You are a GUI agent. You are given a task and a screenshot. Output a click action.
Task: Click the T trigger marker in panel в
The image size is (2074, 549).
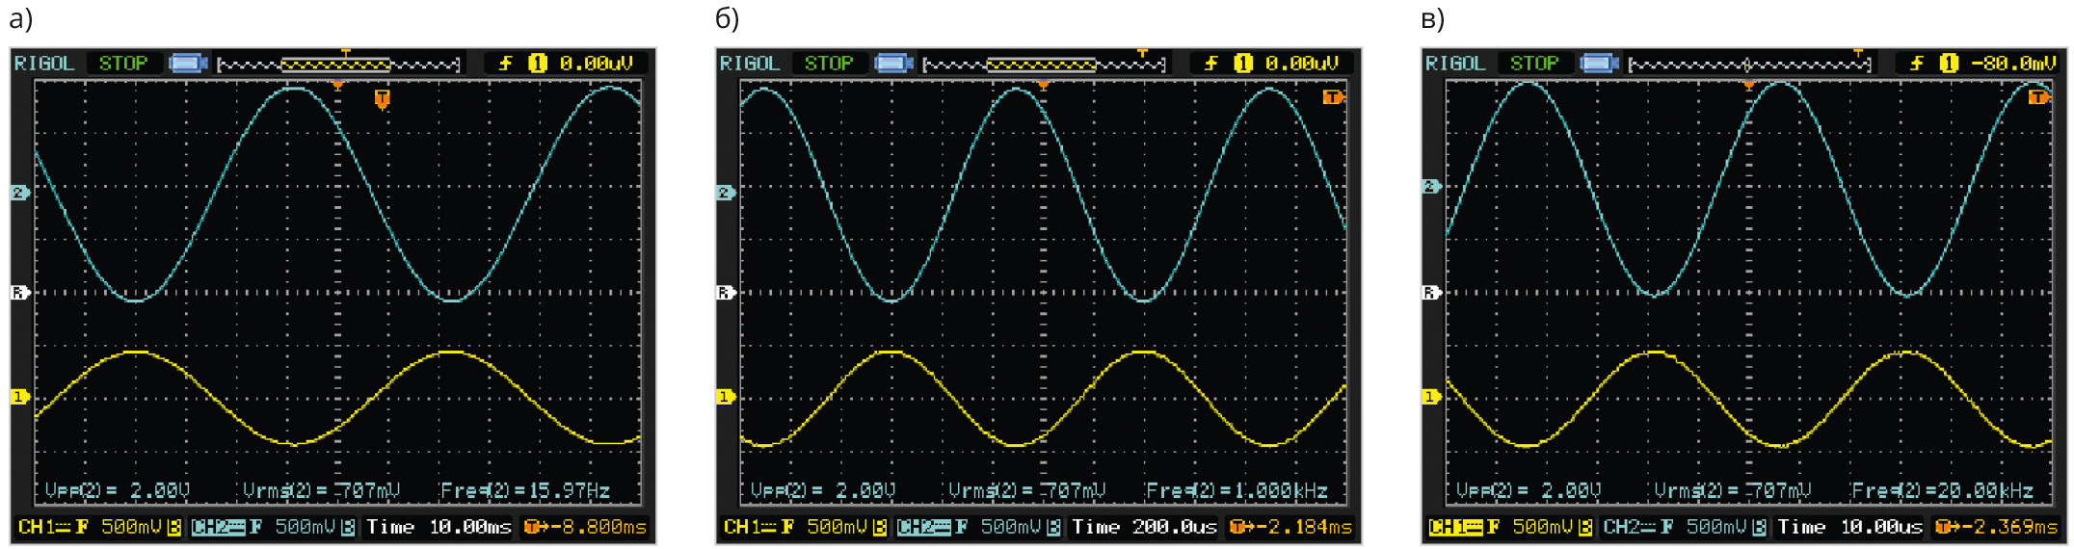point(2038,97)
